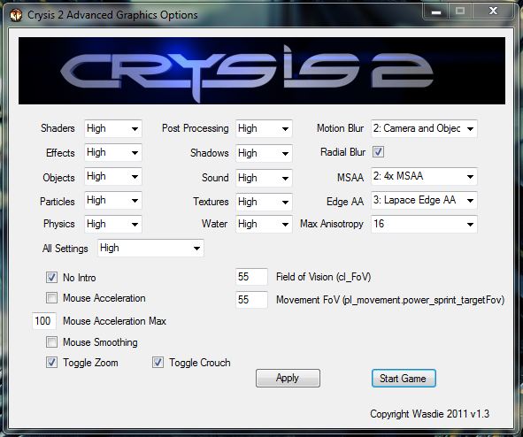The height and width of the screenshot is (437, 523).
Task: Open the Effects quality dropdown
Action: (x=113, y=153)
